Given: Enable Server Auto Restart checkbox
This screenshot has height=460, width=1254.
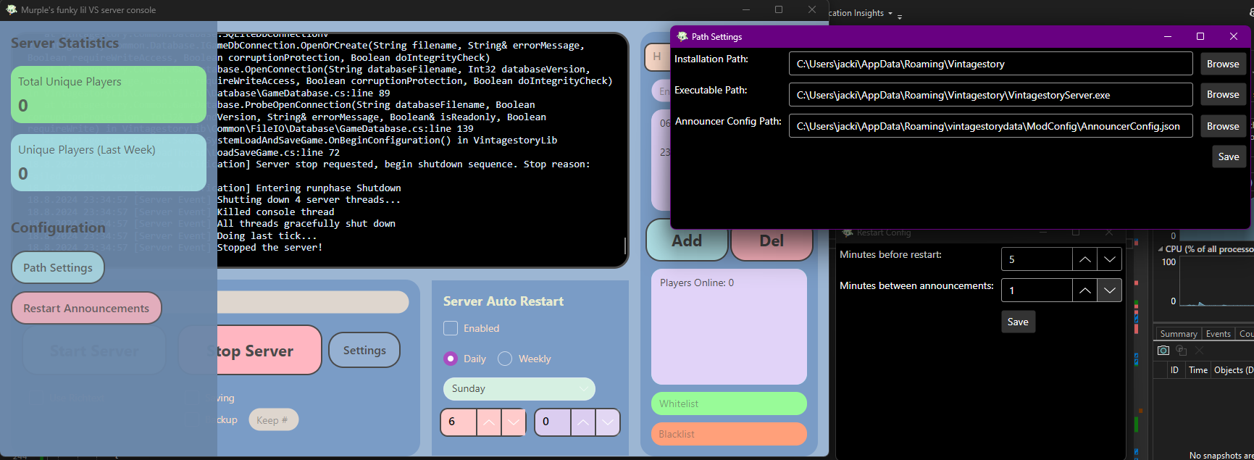Looking at the screenshot, I should (451, 328).
